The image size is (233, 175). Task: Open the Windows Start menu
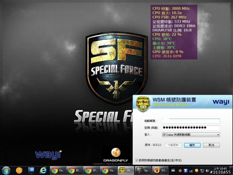coord(6,171)
